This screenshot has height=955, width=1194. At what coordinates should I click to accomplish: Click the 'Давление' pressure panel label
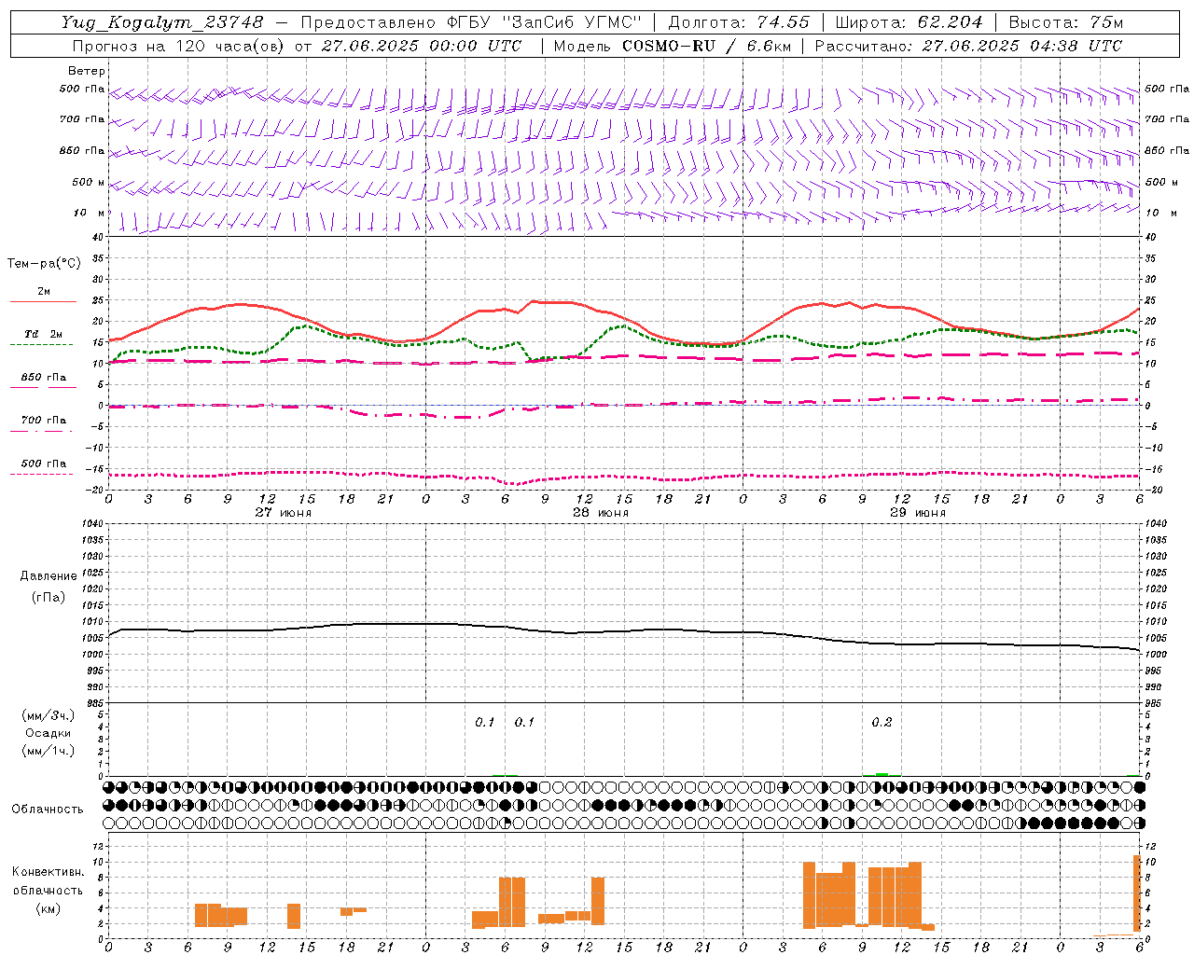coord(49,576)
